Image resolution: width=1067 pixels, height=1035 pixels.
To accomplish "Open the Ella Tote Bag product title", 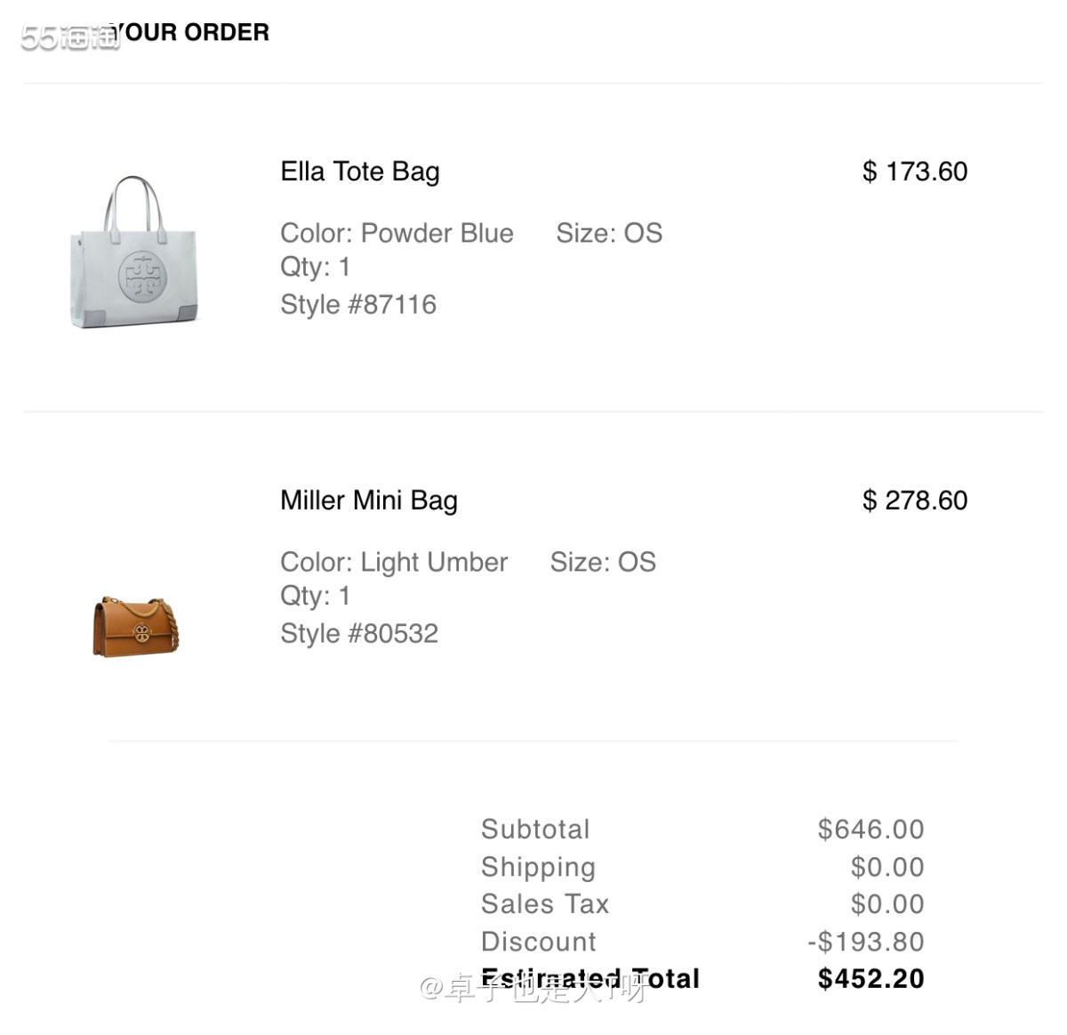I will pyautogui.click(x=360, y=172).
